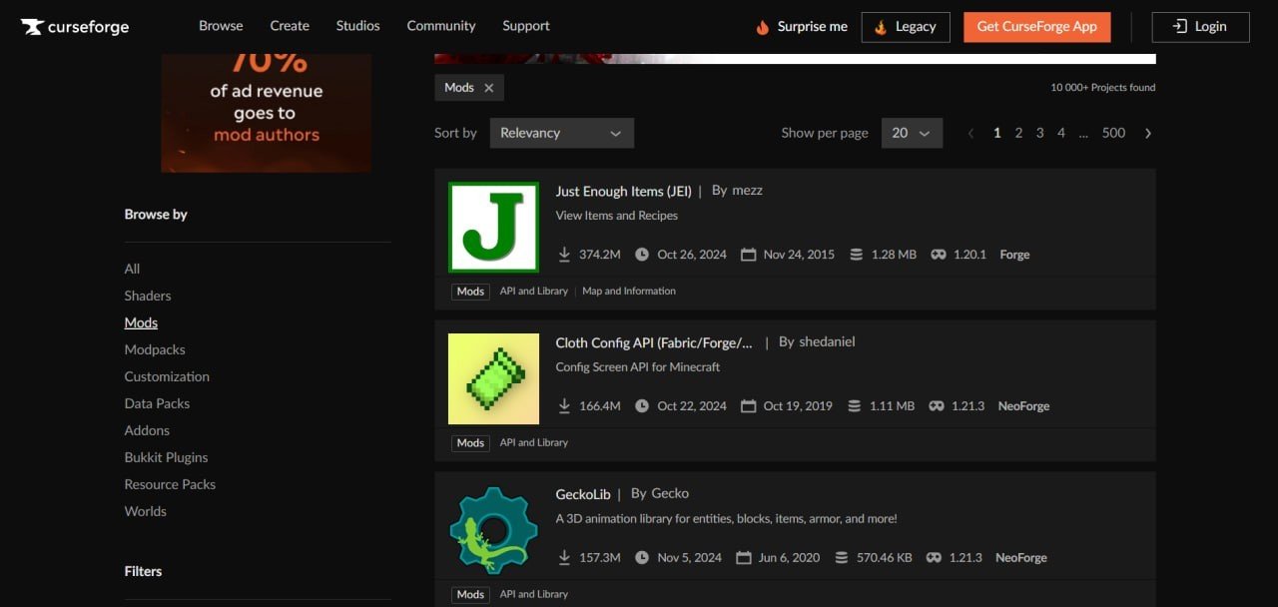Click download icon beside 166.4M
The image size is (1278, 607).
[564, 406]
